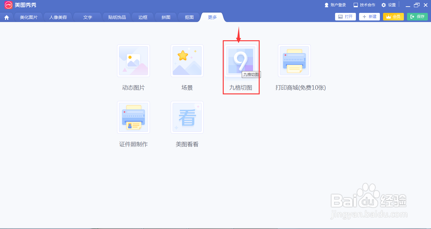The width and height of the screenshot is (431, 229).
Task: Switch to the 贴纸饰品 stickers tab
Action: 117,17
